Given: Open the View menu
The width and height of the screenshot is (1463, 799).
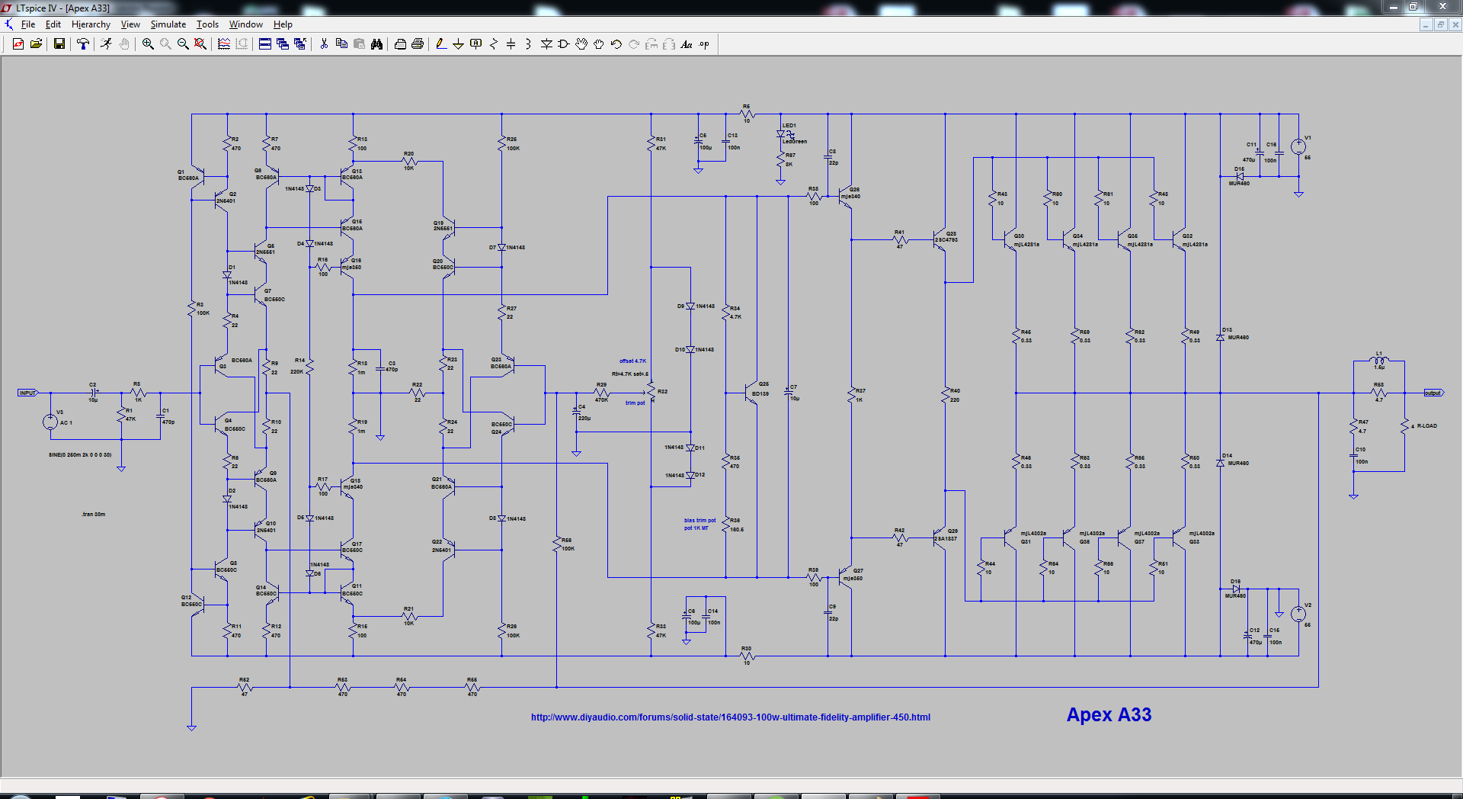Looking at the screenshot, I should 130,24.
